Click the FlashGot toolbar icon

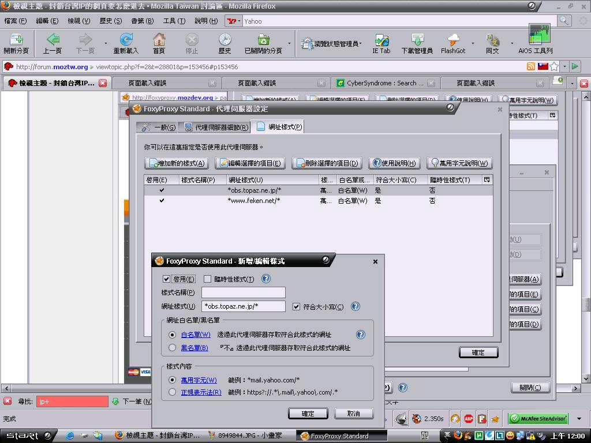point(453,41)
